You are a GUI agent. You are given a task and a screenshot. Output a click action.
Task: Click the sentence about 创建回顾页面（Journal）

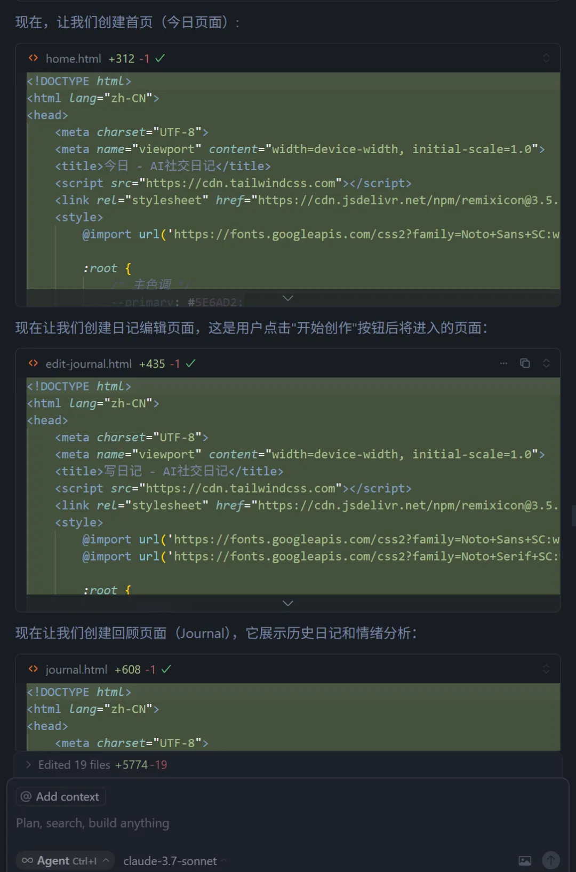[216, 633]
